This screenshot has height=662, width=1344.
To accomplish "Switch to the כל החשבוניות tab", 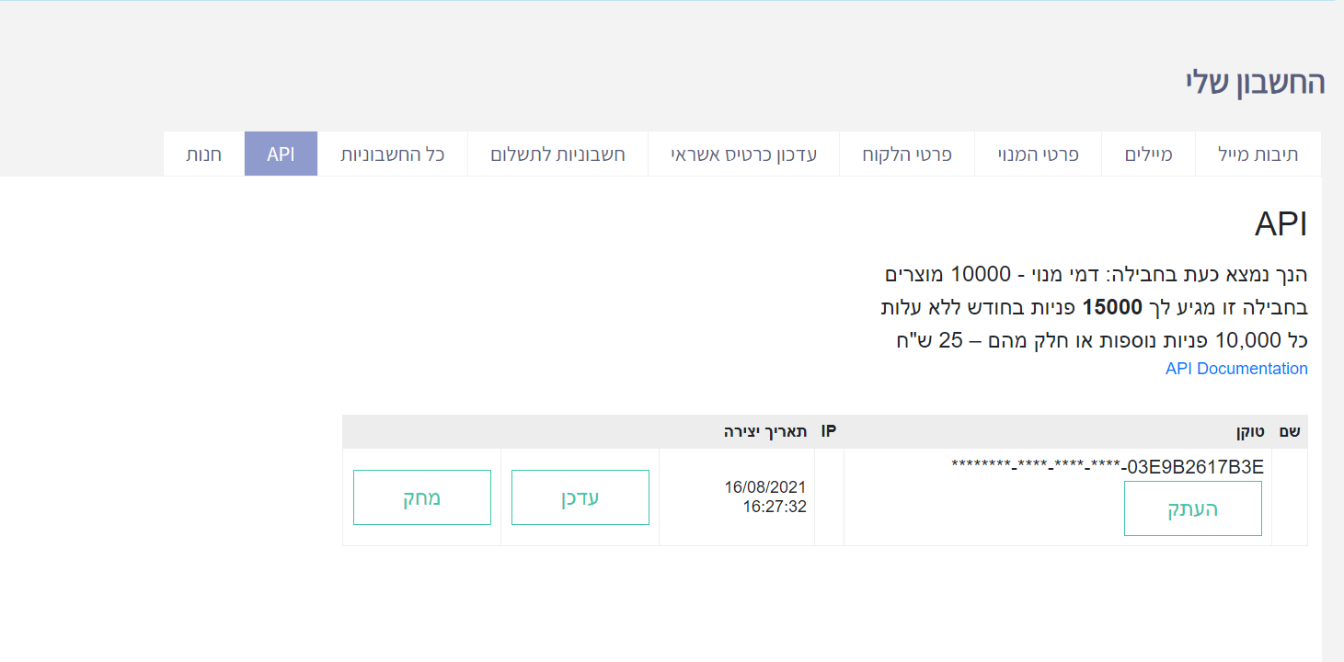I will click(393, 154).
